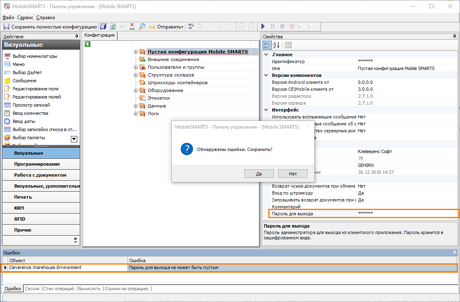Expand the Оборудование tree node
The height and width of the screenshot is (302, 460).
[x=136, y=91]
